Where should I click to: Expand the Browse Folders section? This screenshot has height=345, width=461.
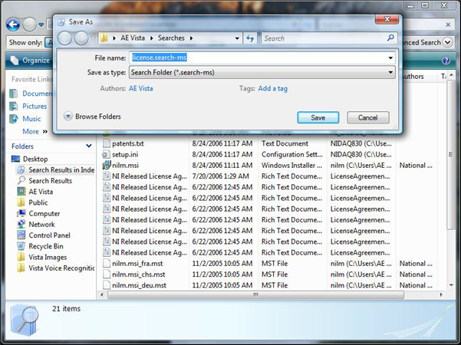coord(68,117)
